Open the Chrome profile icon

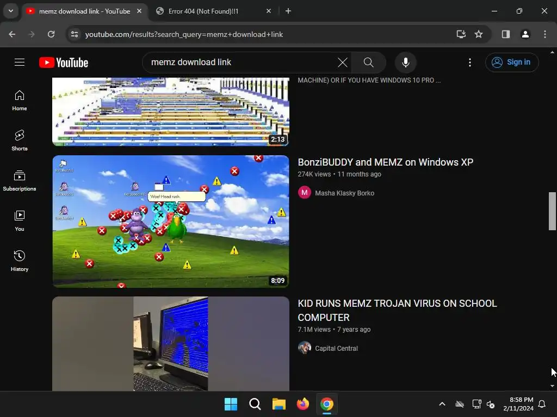point(525,34)
